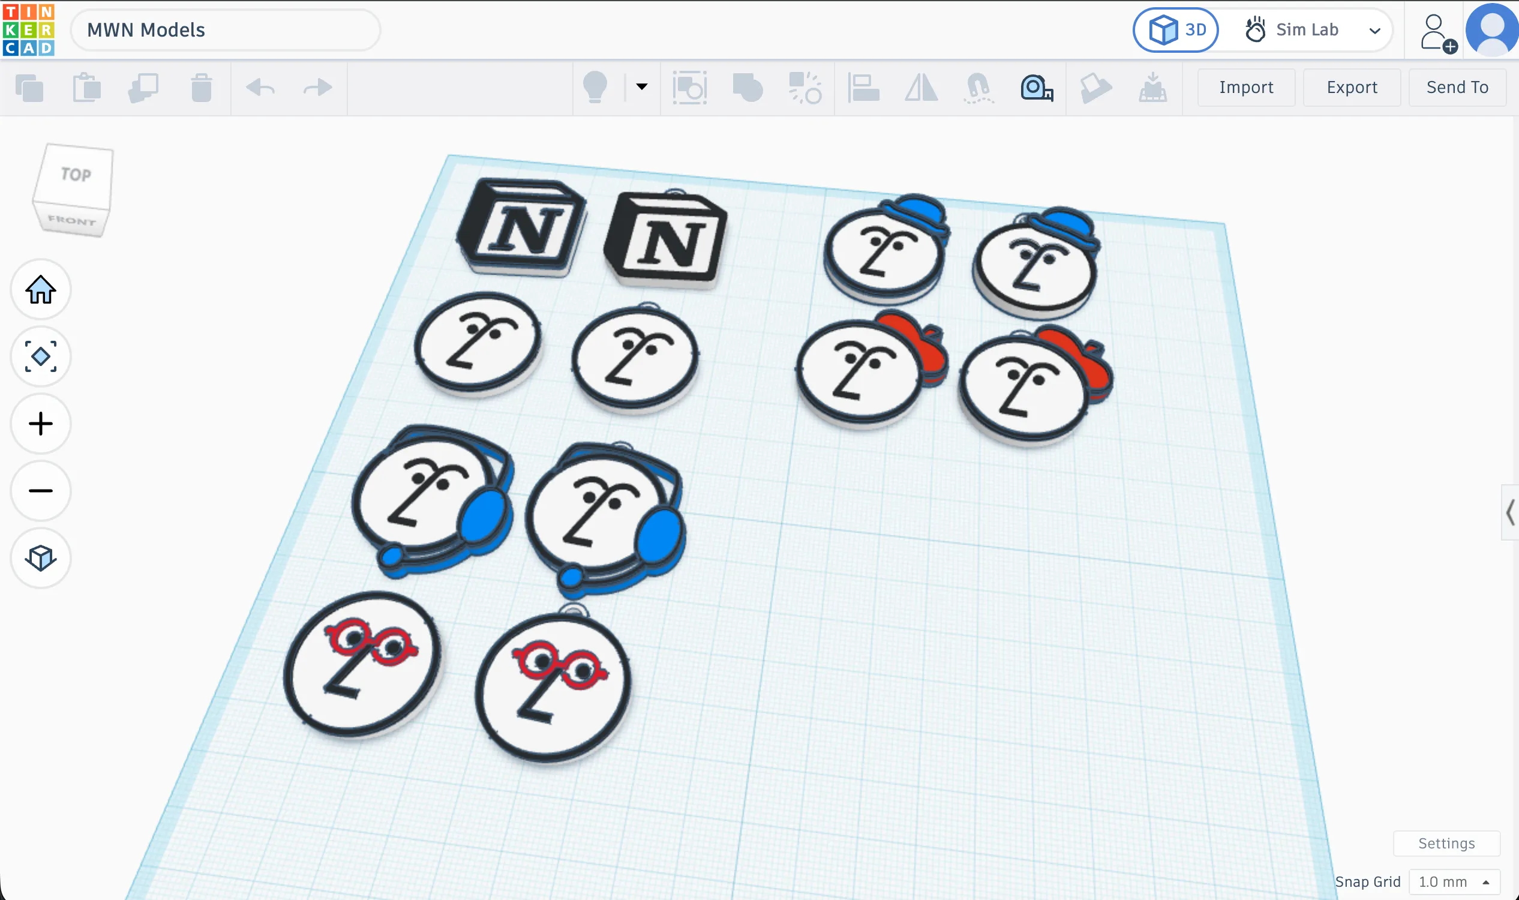Click the Place on workplane icon
This screenshot has height=900, width=1519.
1152,88
